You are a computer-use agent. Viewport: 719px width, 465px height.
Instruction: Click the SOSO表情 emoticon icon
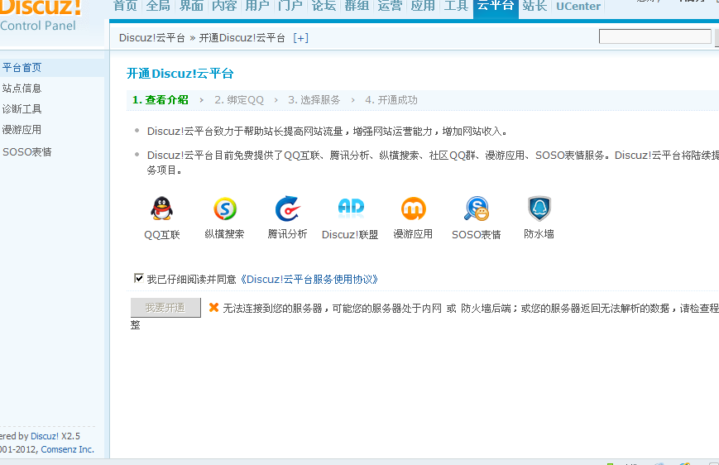point(477,209)
